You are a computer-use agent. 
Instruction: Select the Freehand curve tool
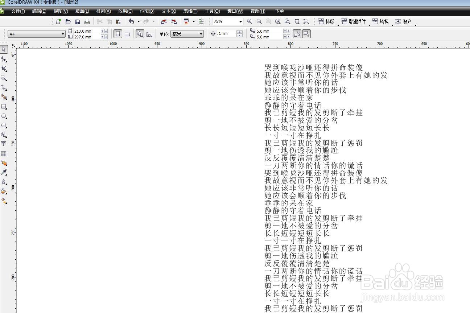pos(4,87)
